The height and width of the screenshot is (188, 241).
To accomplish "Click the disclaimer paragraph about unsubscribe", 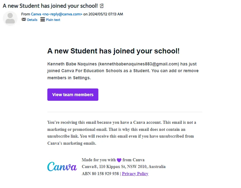I will coord(122,133).
